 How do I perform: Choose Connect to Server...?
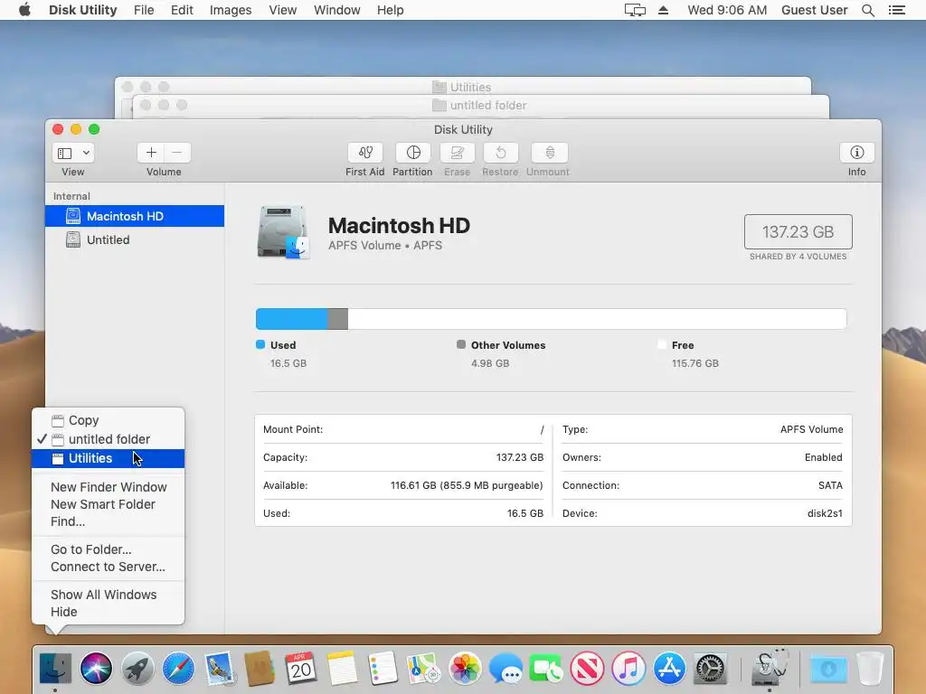tap(109, 567)
